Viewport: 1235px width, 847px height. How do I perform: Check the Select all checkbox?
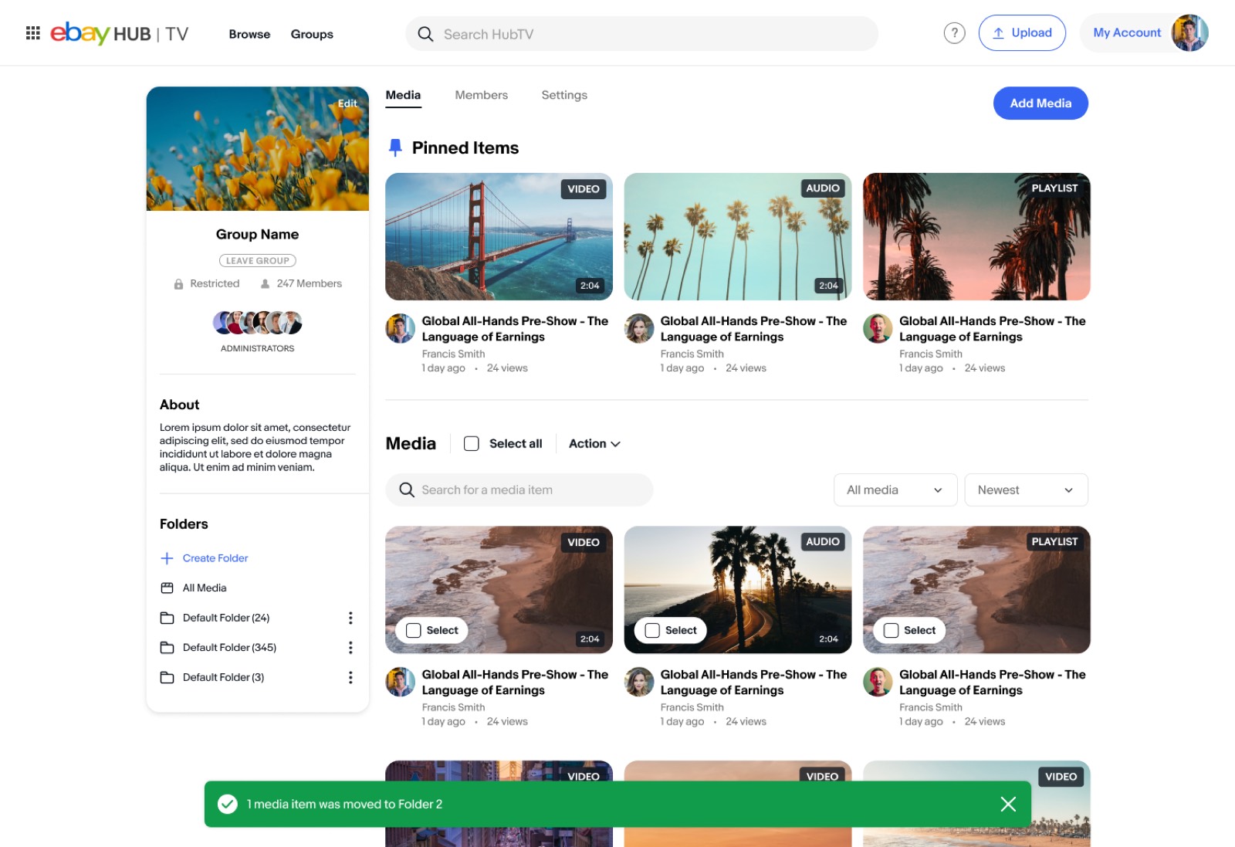pos(471,443)
